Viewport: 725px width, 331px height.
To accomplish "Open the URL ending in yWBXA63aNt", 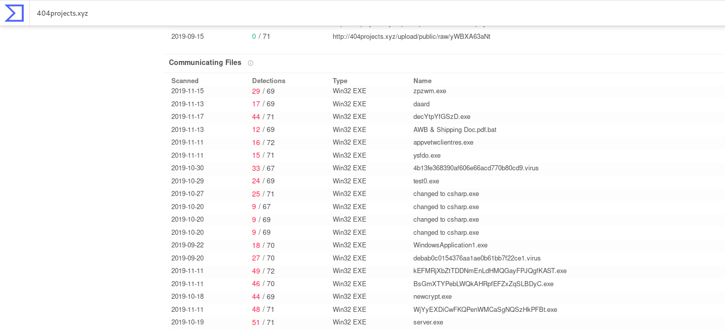I will (411, 37).
